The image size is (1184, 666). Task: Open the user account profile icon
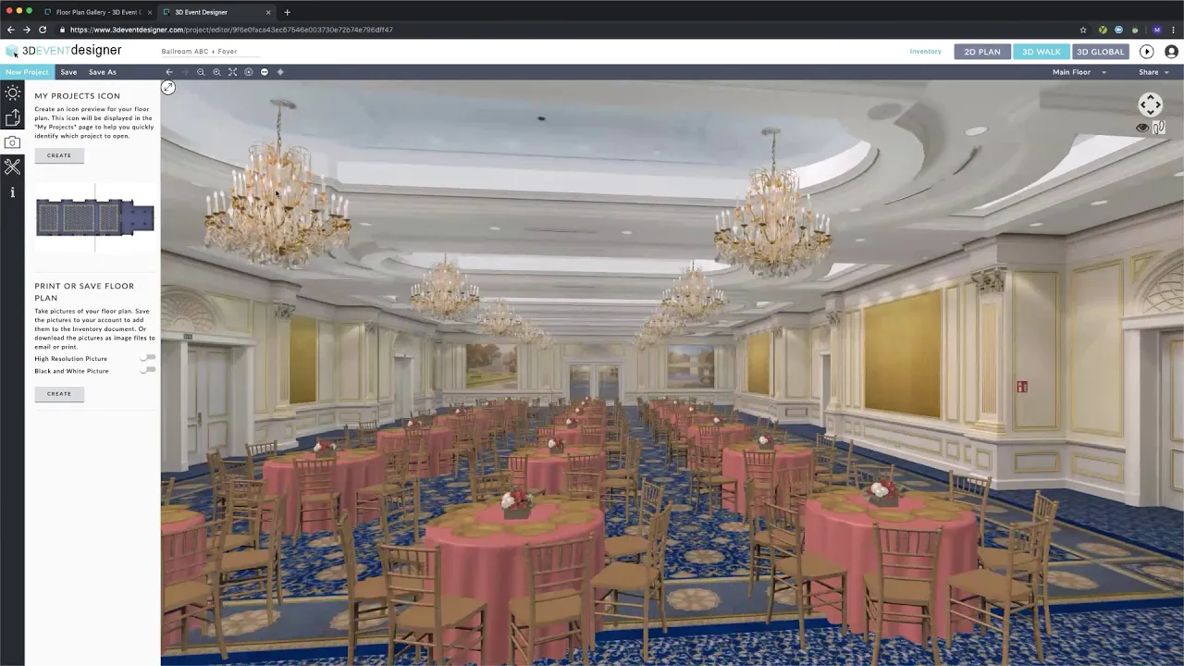pyautogui.click(x=1171, y=52)
